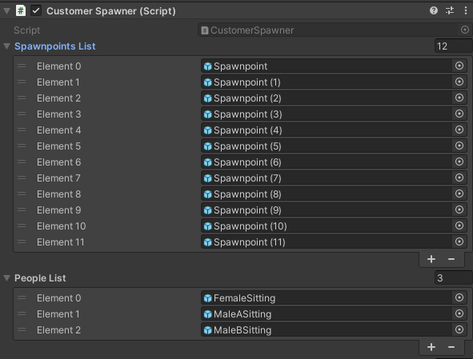Open object picker for Spawnpoint (6)
Screen dimensions: 473x359
(459, 162)
